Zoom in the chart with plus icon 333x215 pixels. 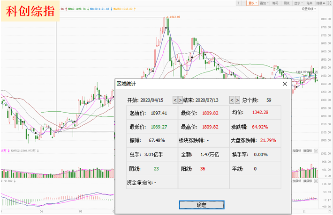click(239, 3)
